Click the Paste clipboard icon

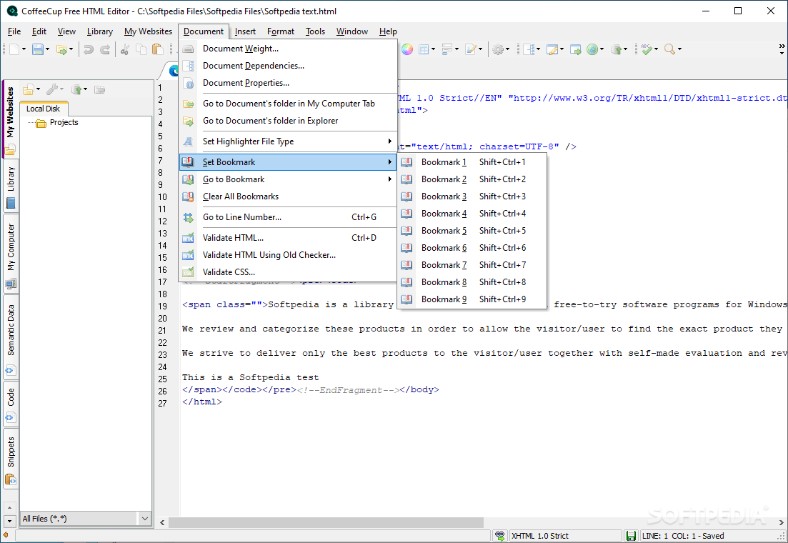[158, 49]
